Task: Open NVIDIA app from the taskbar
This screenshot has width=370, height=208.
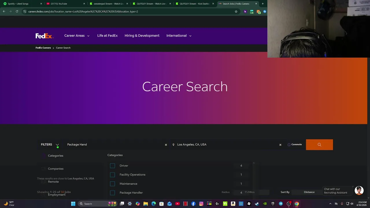Action: click(265, 204)
